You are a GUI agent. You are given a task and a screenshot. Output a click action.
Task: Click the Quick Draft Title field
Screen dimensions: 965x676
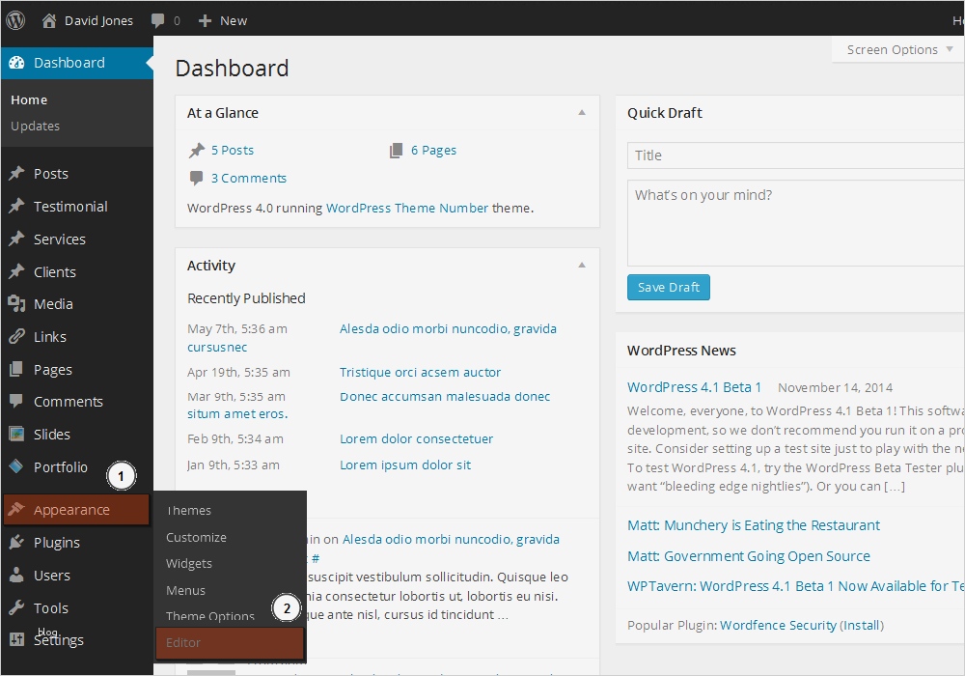click(795, 155)
